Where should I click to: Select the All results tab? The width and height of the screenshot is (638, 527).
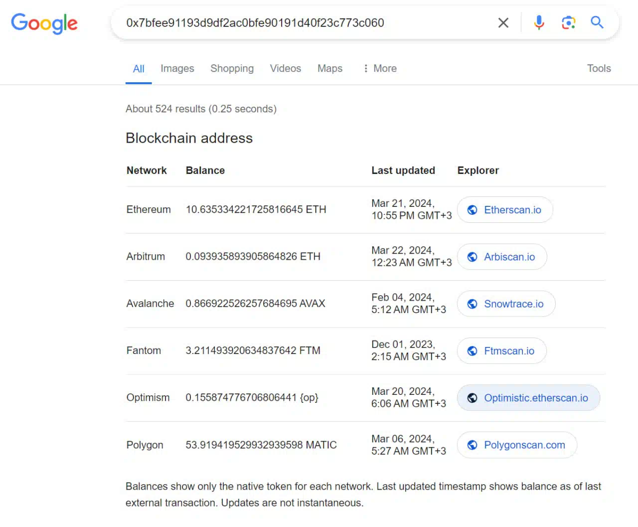click(139, 69)
